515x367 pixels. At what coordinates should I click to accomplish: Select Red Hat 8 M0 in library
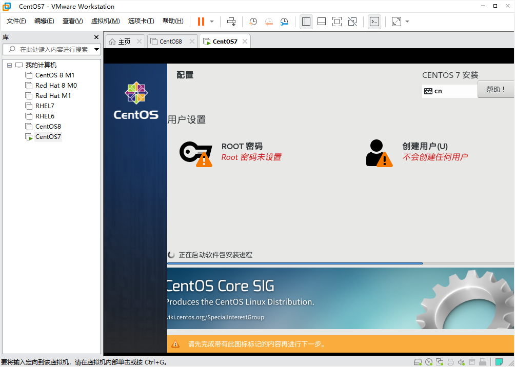56,86
